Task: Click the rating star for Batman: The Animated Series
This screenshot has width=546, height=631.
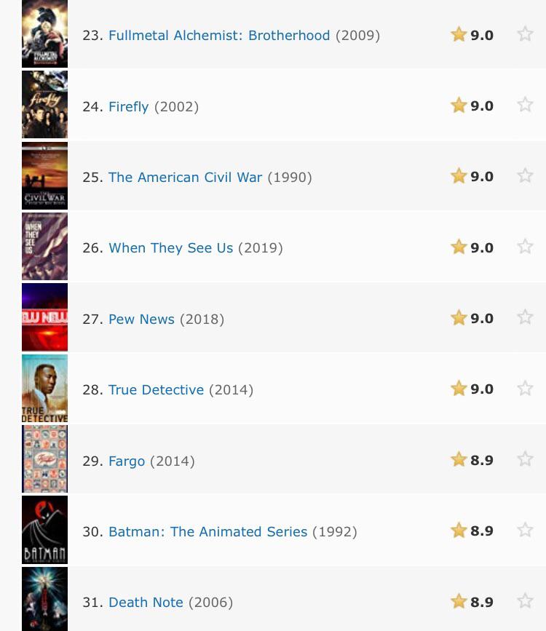Action: 459,530
